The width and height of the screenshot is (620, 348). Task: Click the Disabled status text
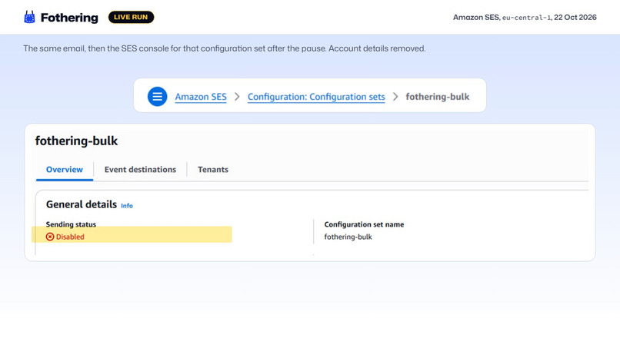70,237
